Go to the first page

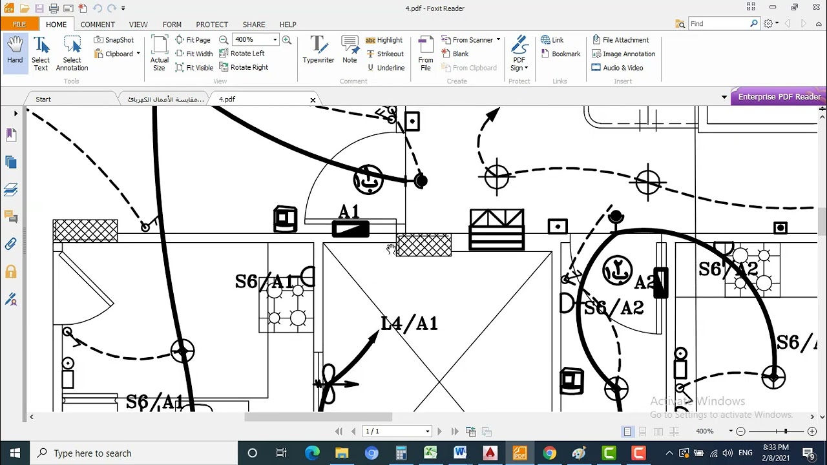[x=338, y=431]
